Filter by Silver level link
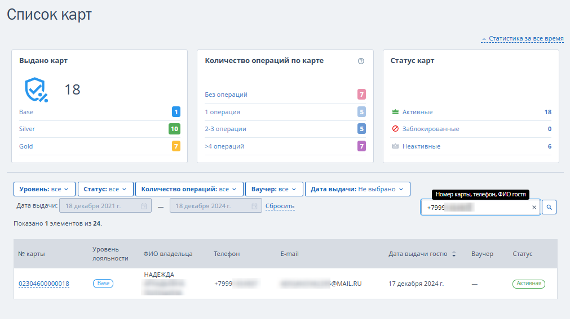 tap(27, 129)
